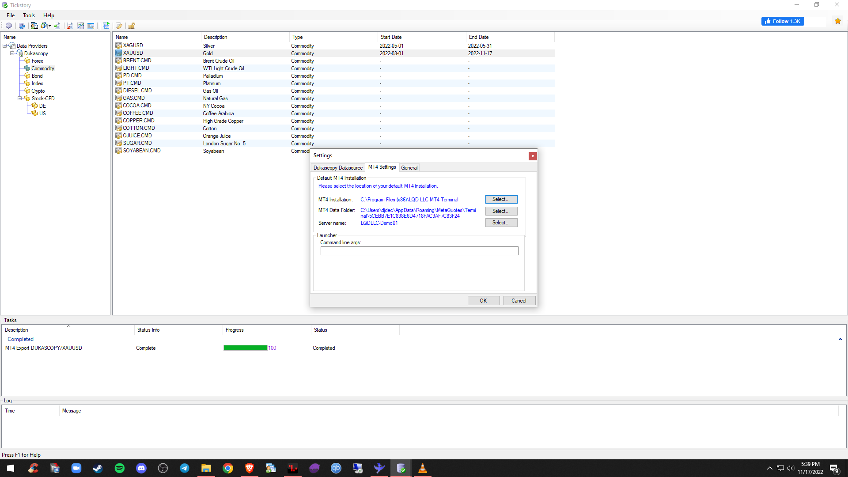Open Telegram from the taskbar

click(x=184, y=468)
